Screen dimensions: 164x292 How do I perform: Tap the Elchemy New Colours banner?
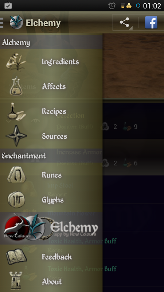coord(51,228)
